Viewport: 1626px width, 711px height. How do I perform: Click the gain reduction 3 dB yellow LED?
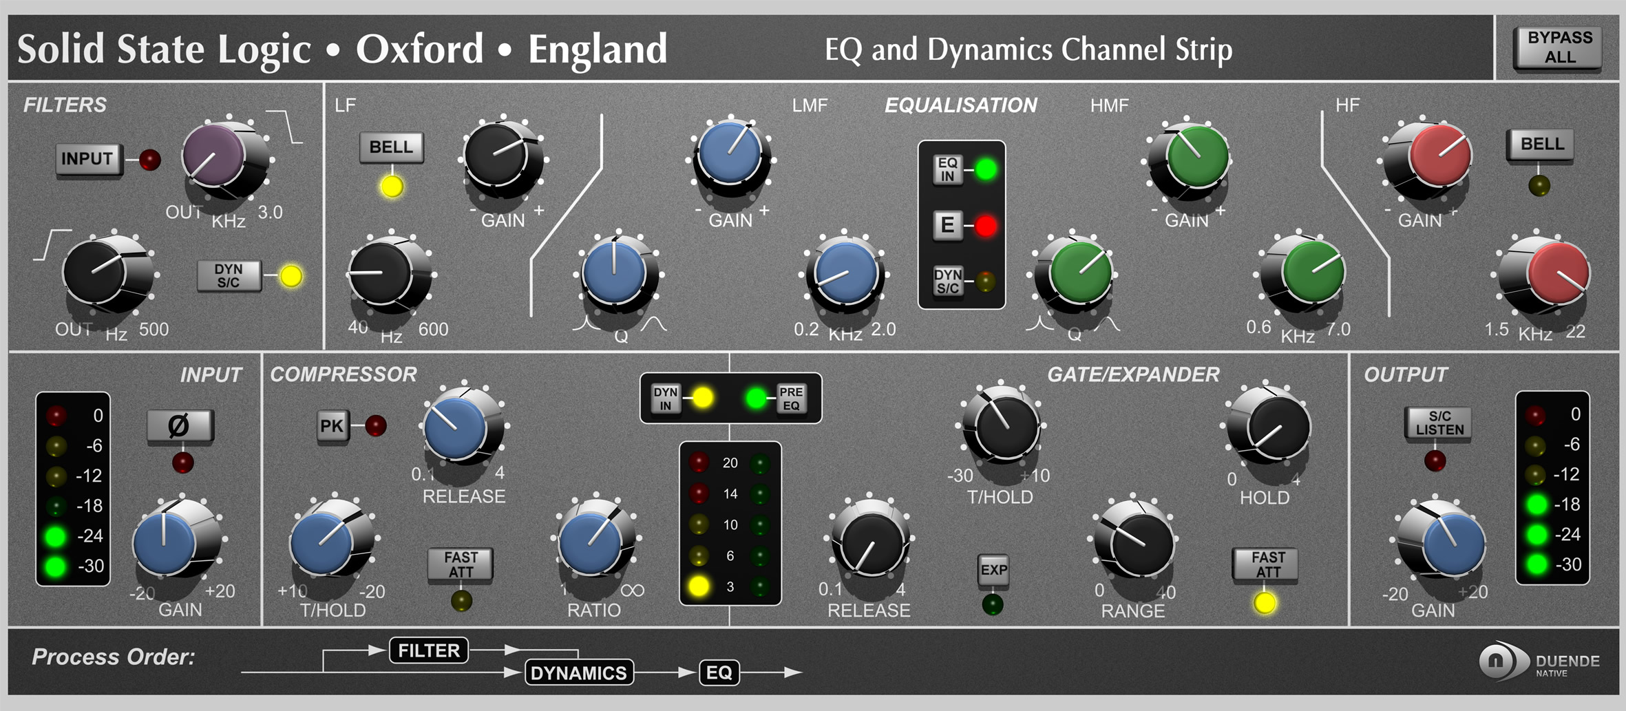(699, 586)
